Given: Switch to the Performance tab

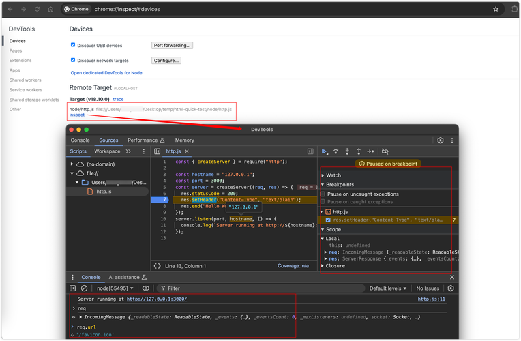Looking at the screenshot, I should coord(143,140).
